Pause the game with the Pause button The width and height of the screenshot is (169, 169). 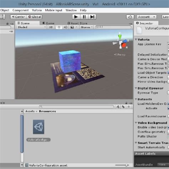coord(84,17)
